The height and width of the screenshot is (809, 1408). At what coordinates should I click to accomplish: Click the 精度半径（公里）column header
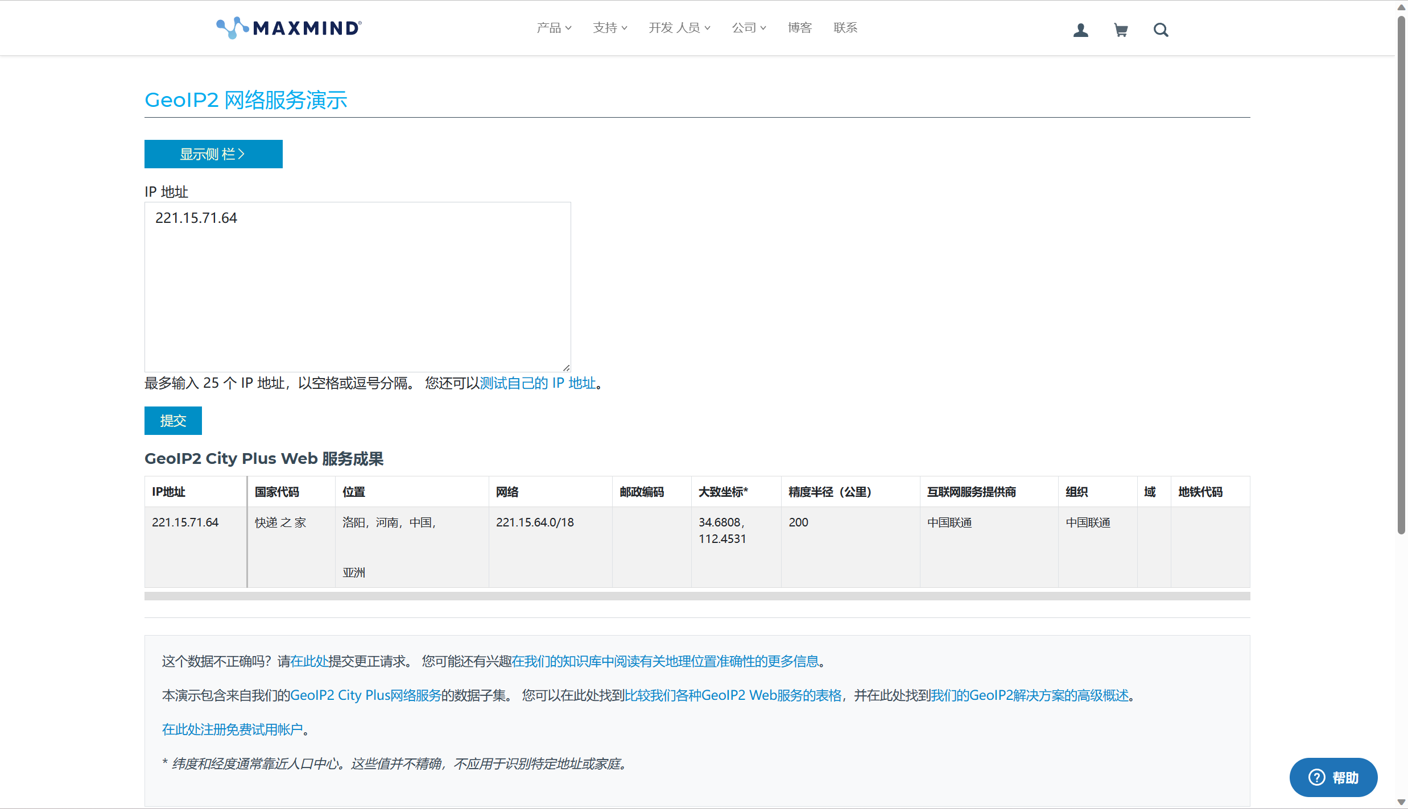(x=850, y=492)
